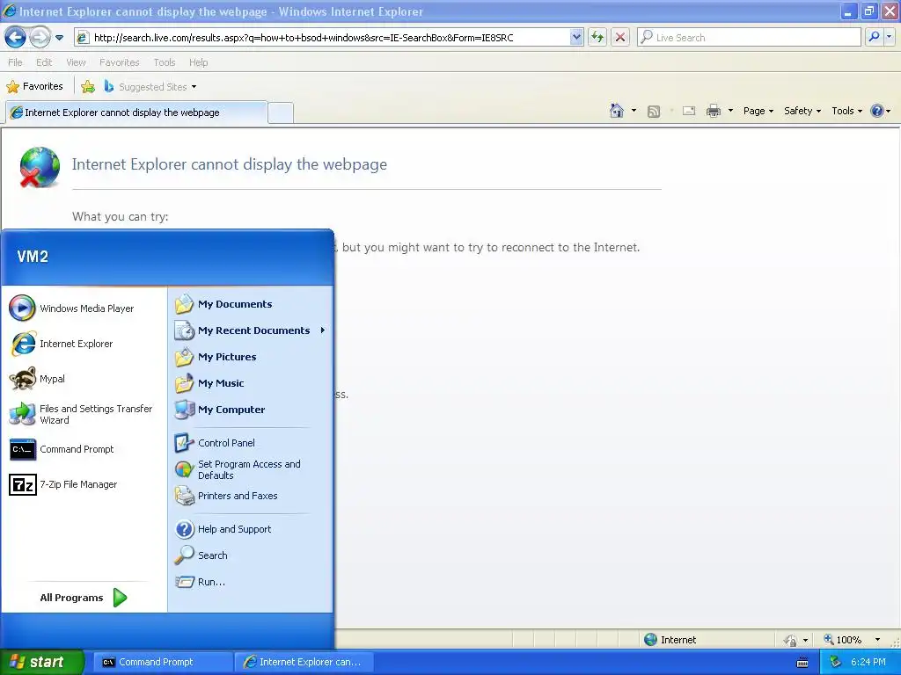The image size is (901, 675).
Task: Open 7-Zip File Manager
Action: [85, 484]
